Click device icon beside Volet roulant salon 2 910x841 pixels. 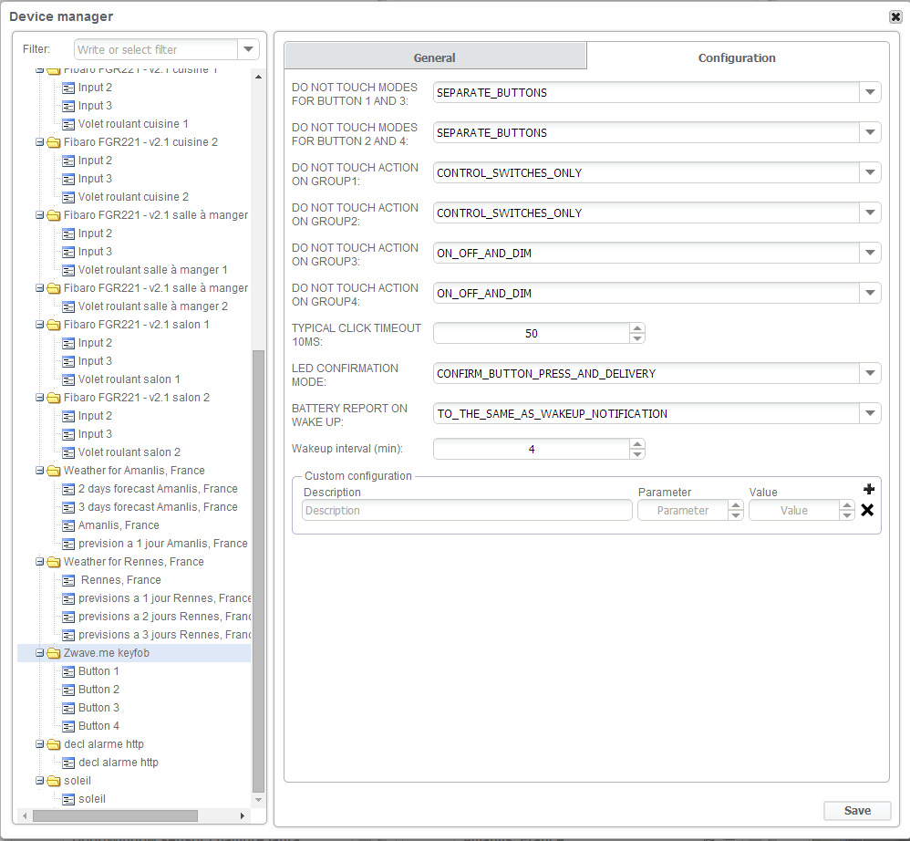pos(68,452)
